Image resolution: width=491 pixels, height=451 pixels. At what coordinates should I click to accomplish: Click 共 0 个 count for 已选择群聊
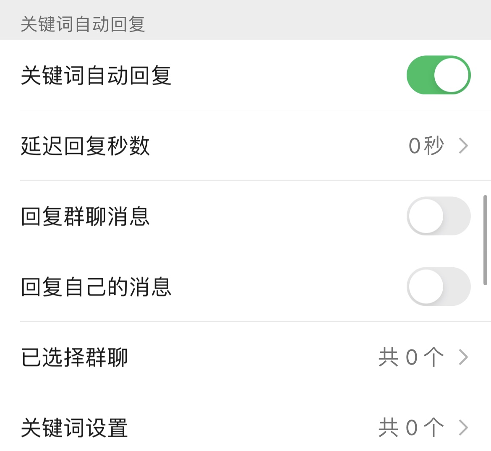tap(411, 357)
